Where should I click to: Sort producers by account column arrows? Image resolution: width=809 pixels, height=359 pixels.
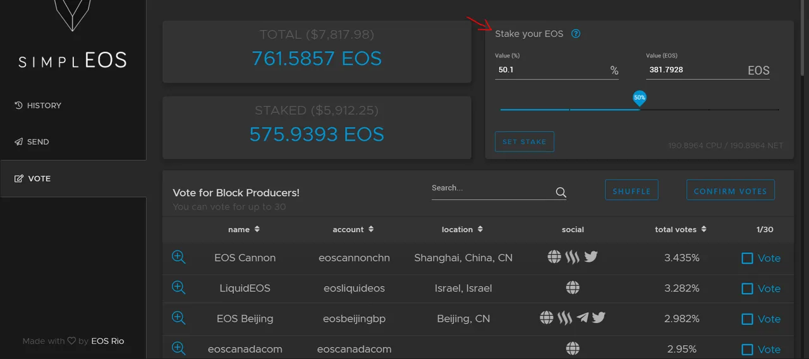coord(371,229)
